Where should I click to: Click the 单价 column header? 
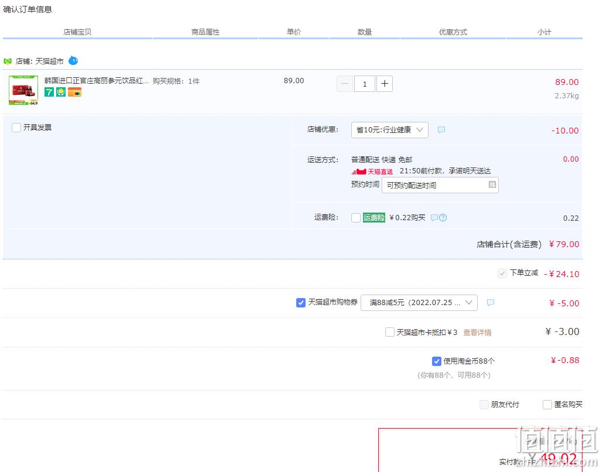coord(294,32)
